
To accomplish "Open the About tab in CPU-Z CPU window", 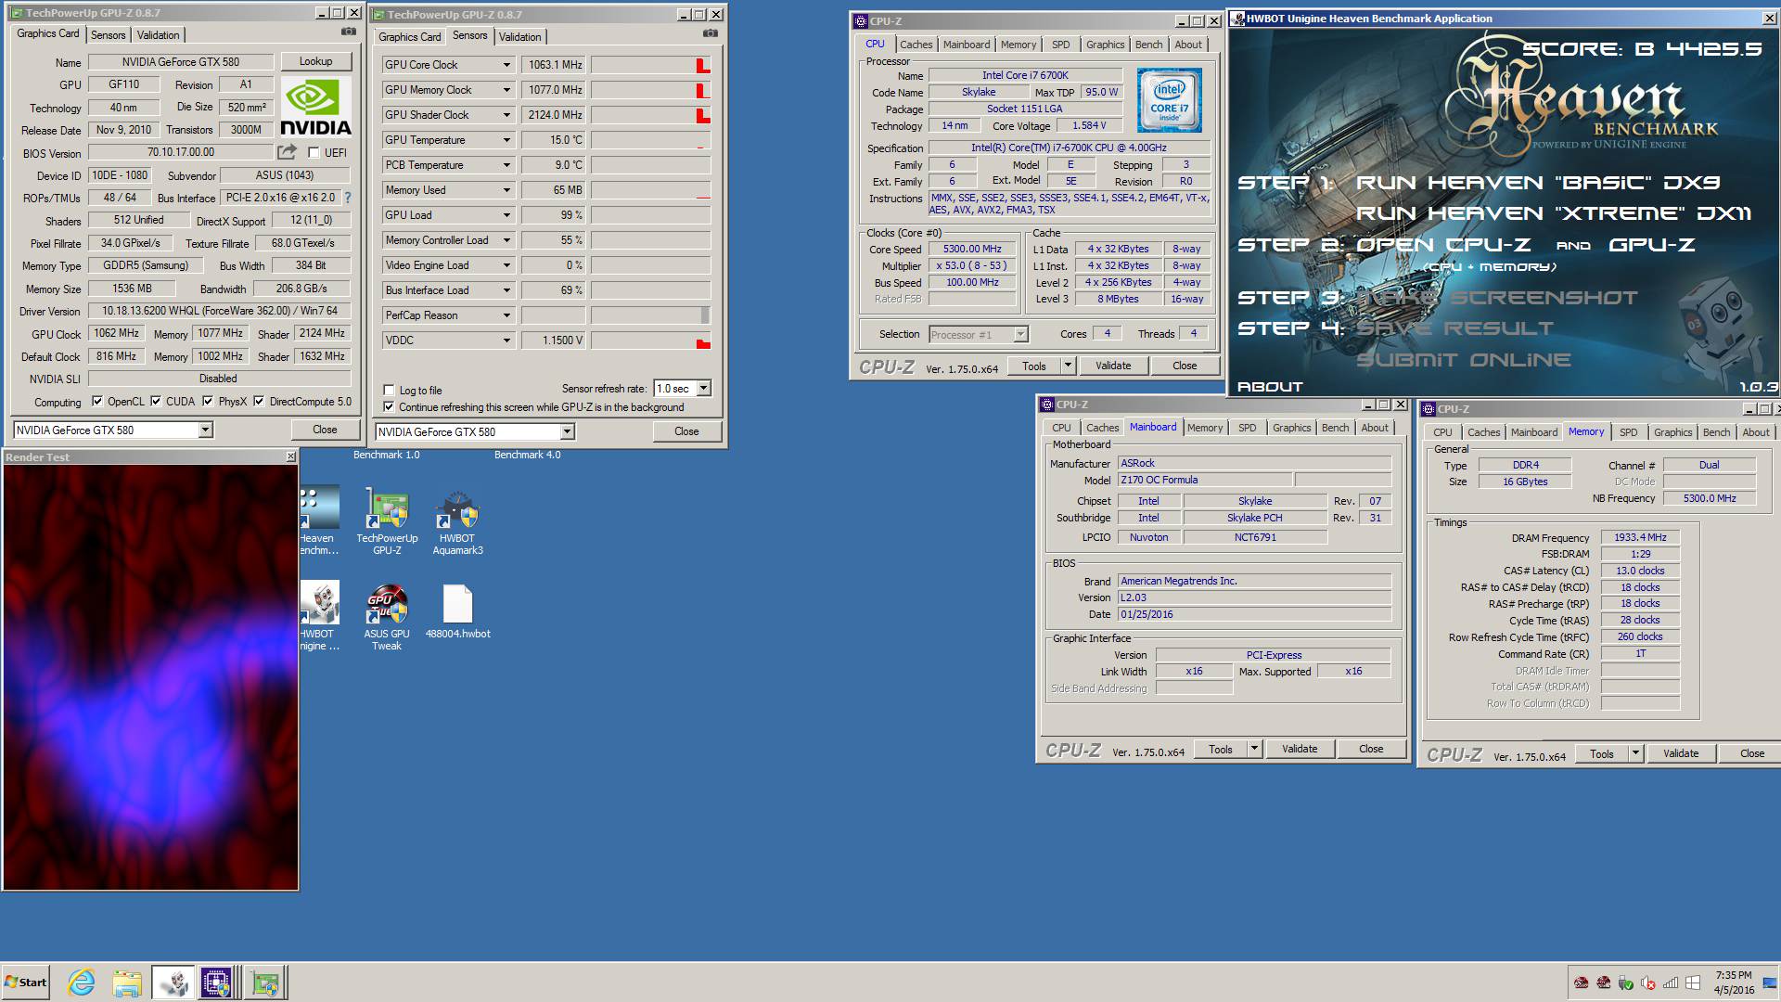I will click(x=1188, y=45).
